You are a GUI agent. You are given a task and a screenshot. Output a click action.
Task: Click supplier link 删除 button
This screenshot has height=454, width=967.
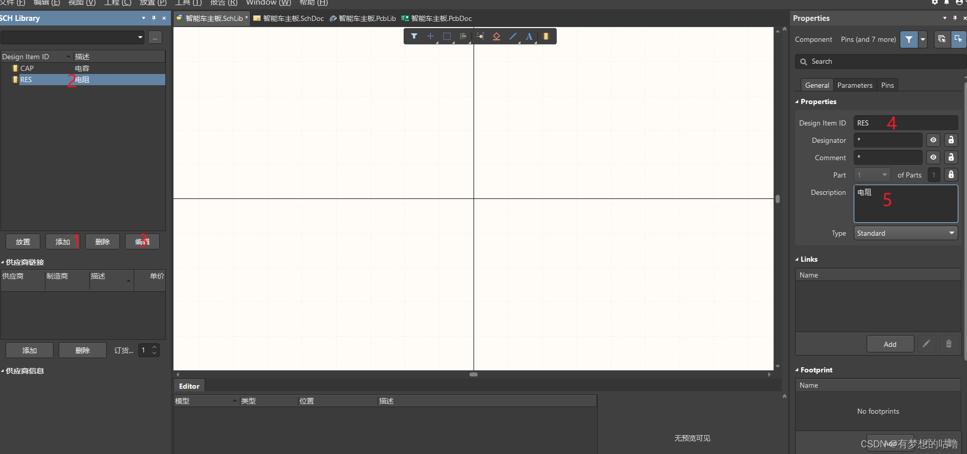[x=83, y=350]
